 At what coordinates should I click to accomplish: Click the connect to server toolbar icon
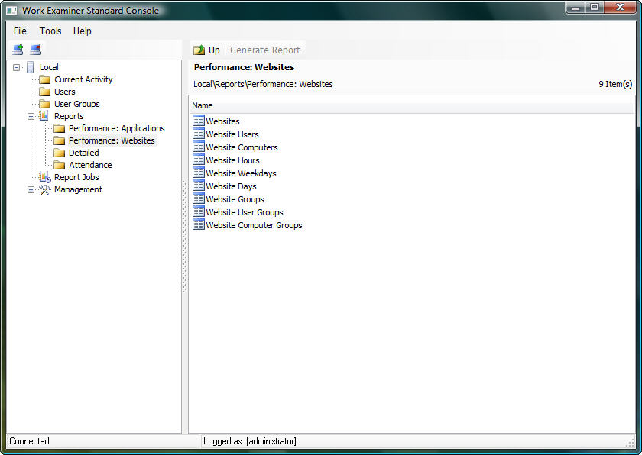click(x=18, y=50)
